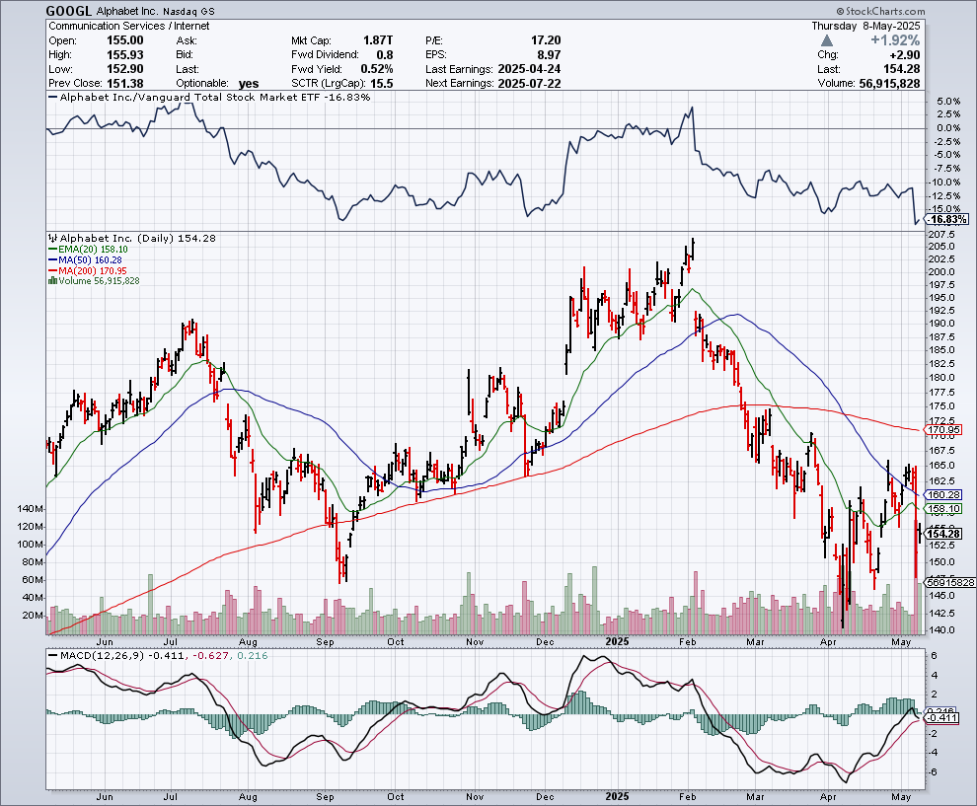977x806 pixels.
Task: Click the 140M volume scale label
Action: 31,509
